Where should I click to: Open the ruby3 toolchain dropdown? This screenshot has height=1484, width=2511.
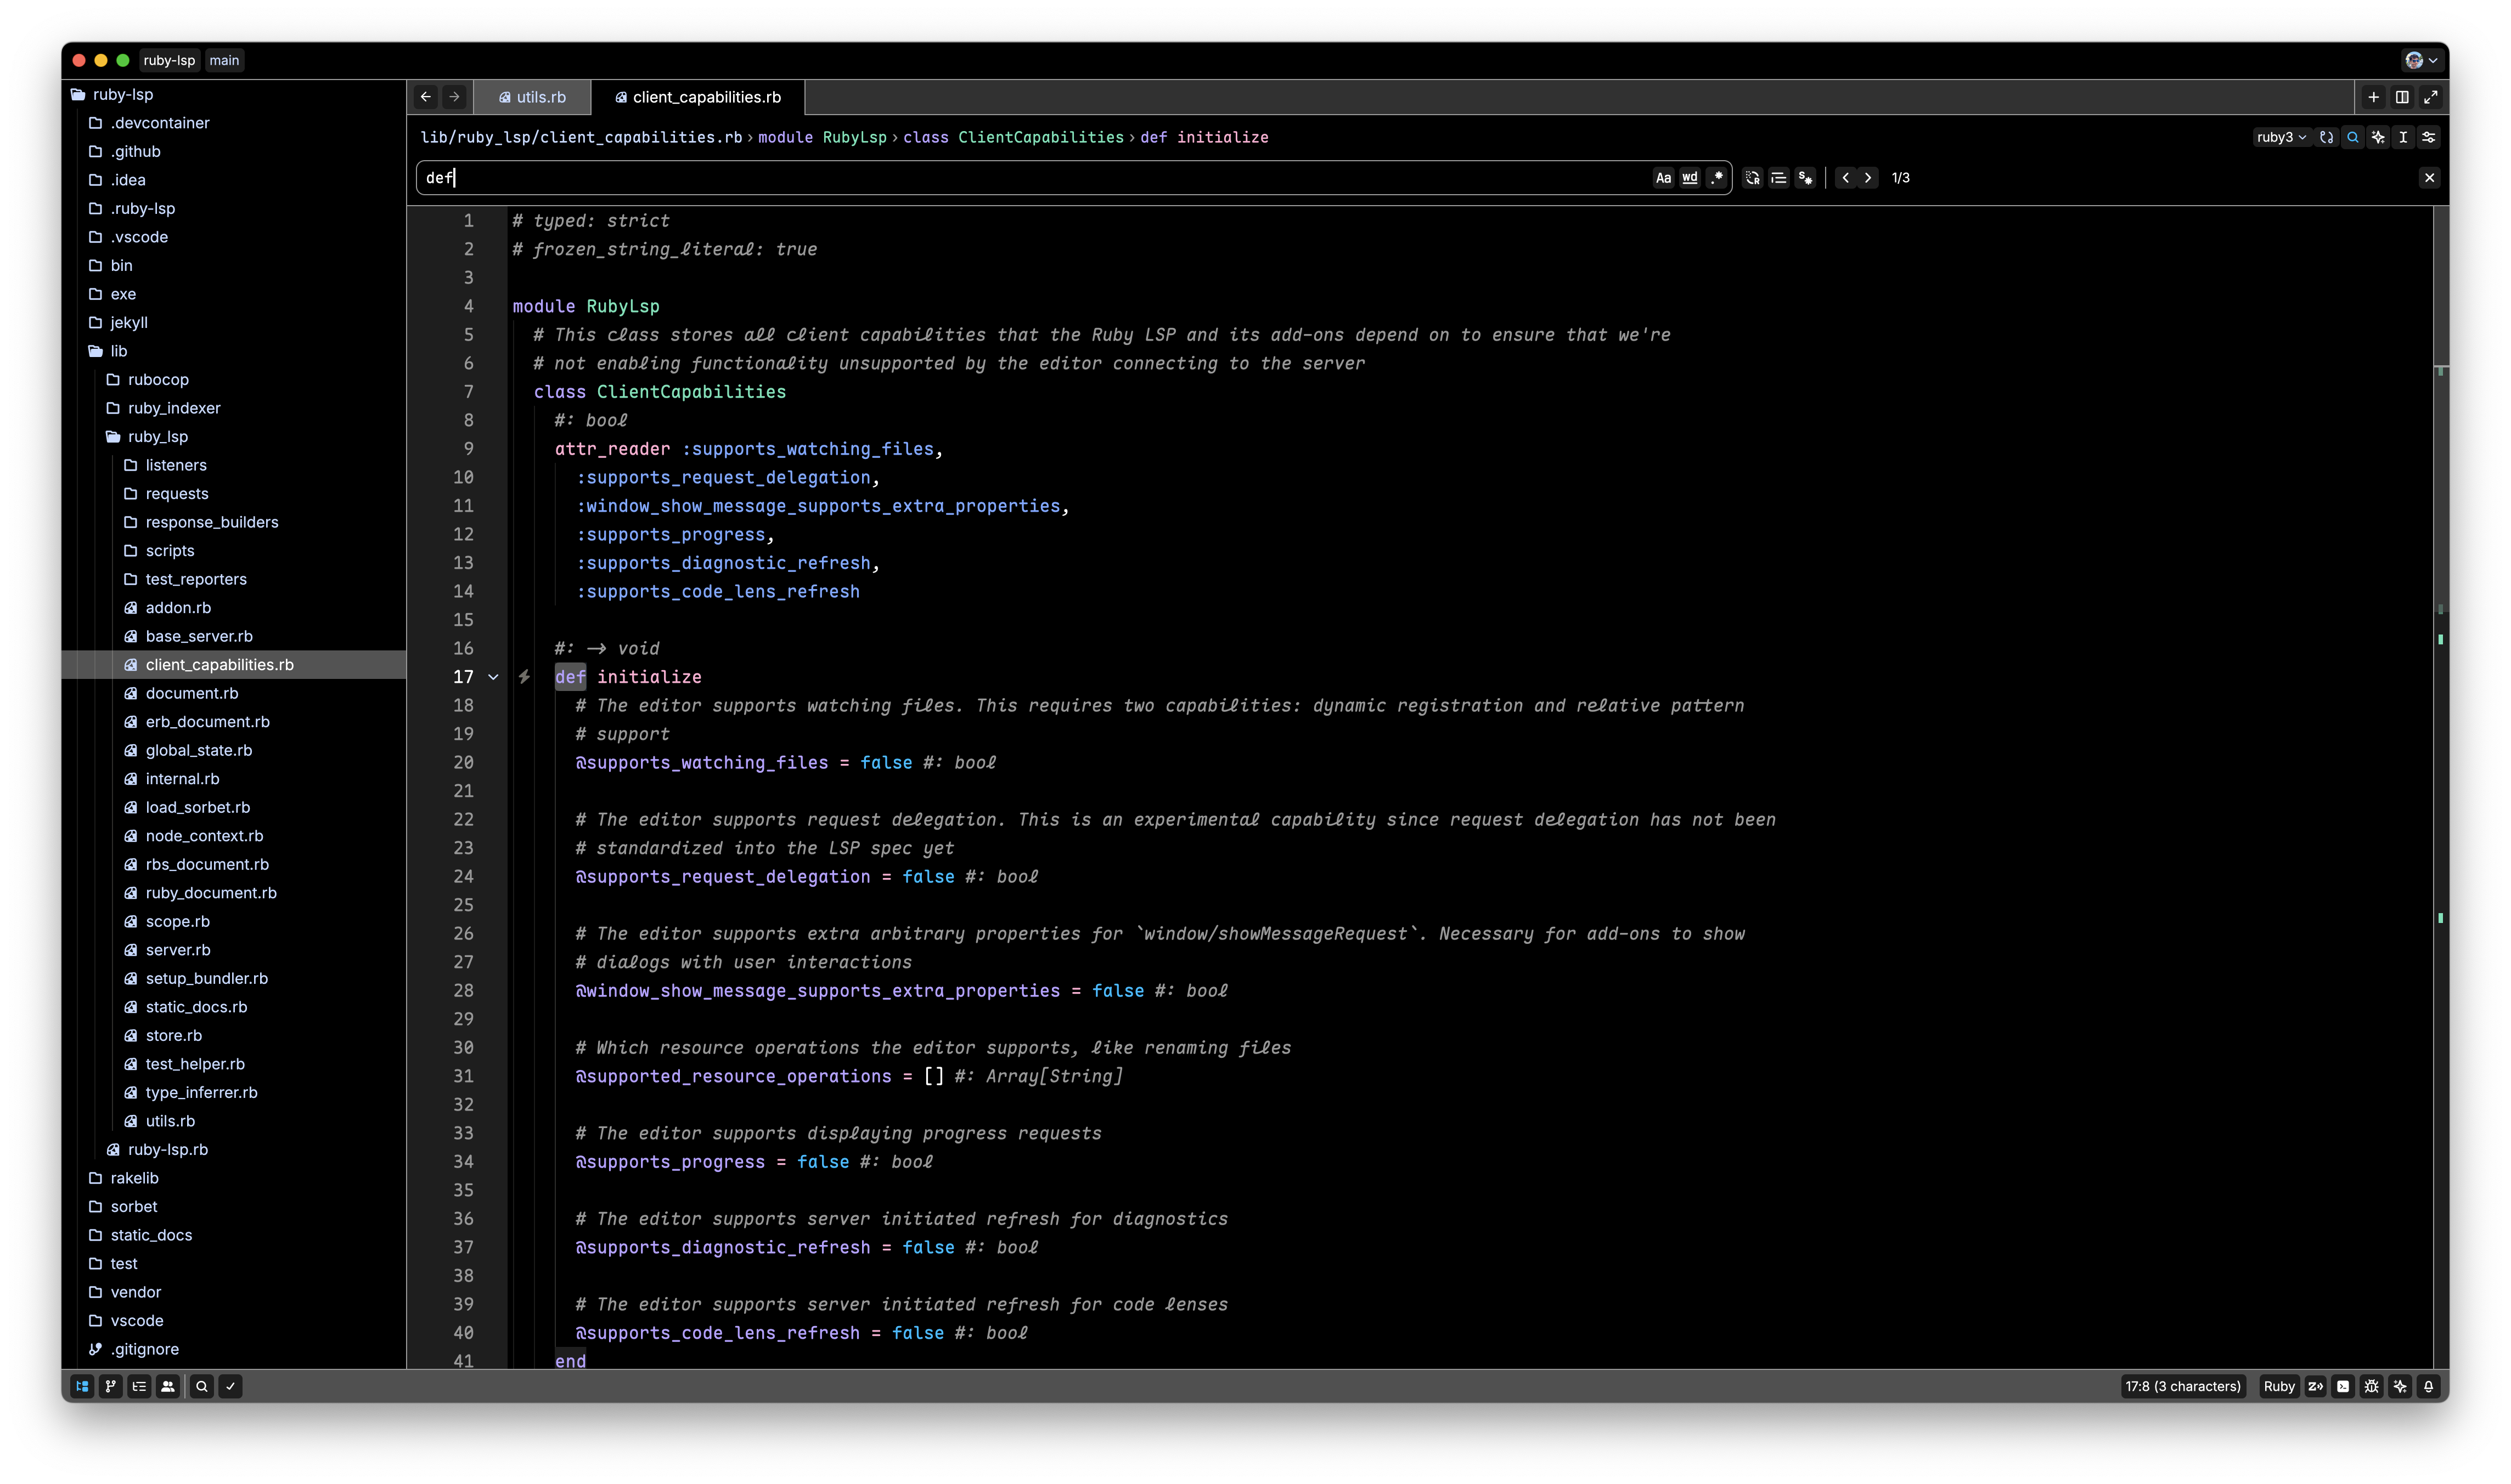click(2281, 137)
